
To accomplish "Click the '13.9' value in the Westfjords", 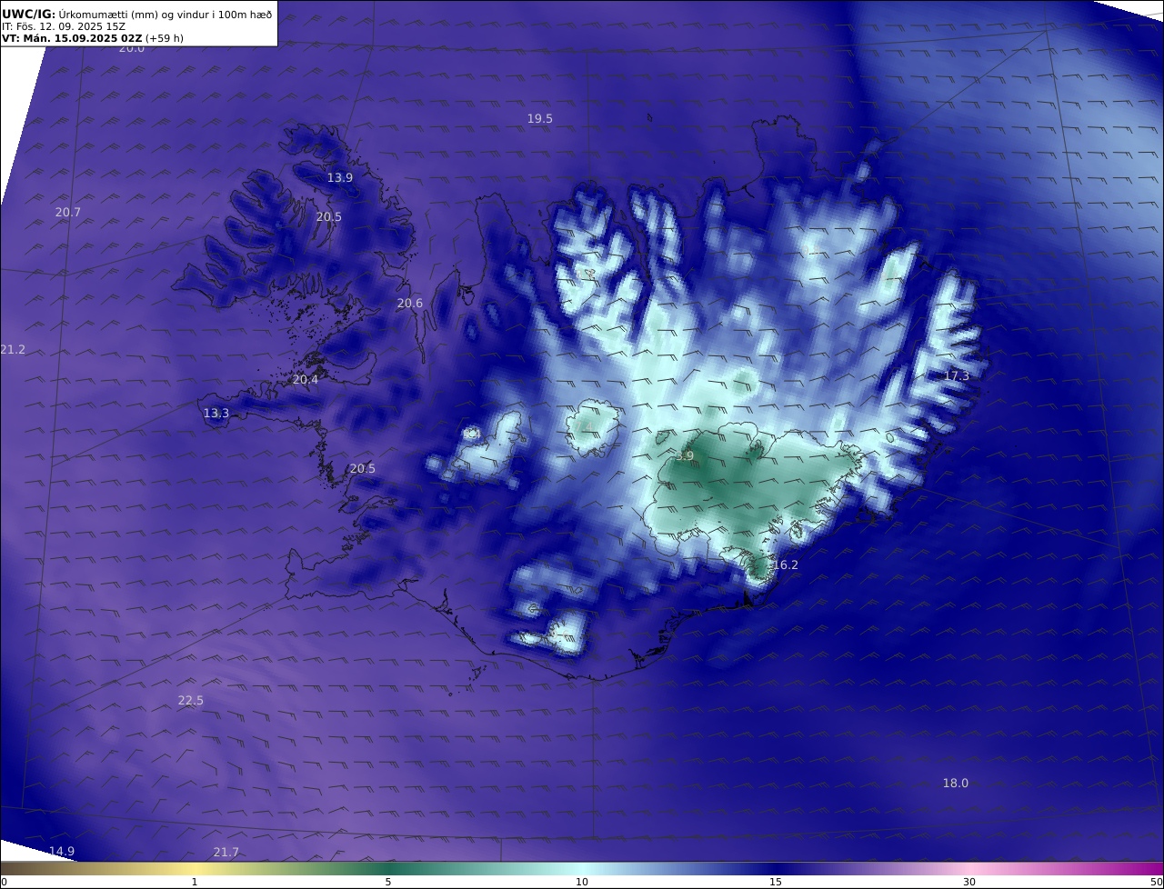I will (x=340, y=178).
